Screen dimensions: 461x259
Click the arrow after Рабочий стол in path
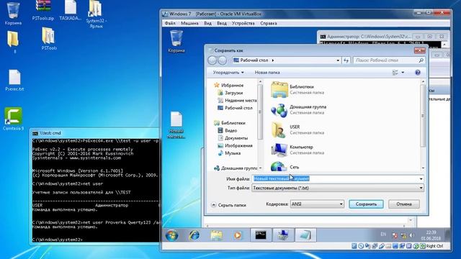click(x=273, y=60)
